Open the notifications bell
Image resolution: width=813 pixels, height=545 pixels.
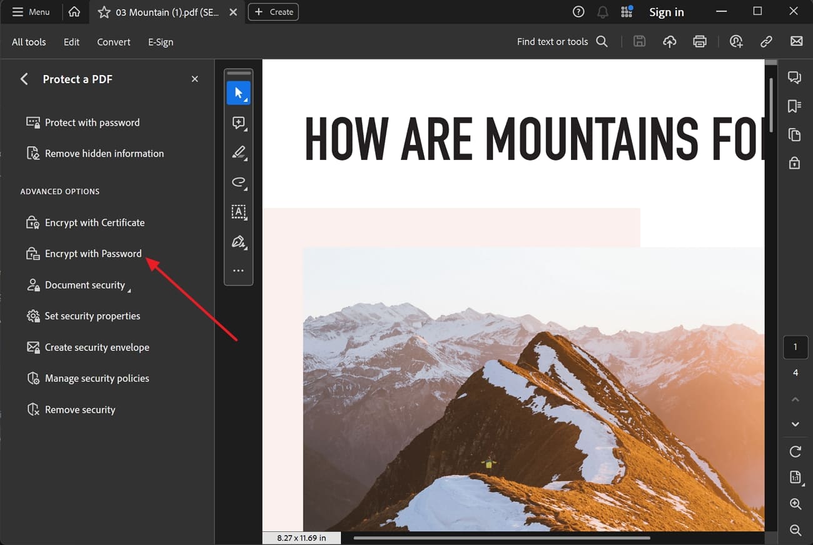pyautogui.click(x=602, y=12)
